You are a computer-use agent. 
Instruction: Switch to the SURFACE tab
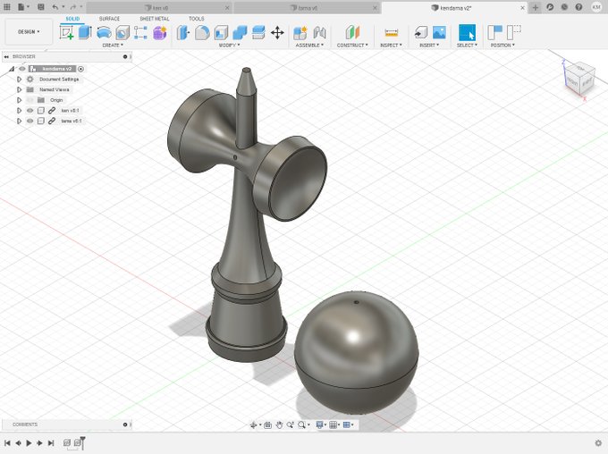point(109,19)
